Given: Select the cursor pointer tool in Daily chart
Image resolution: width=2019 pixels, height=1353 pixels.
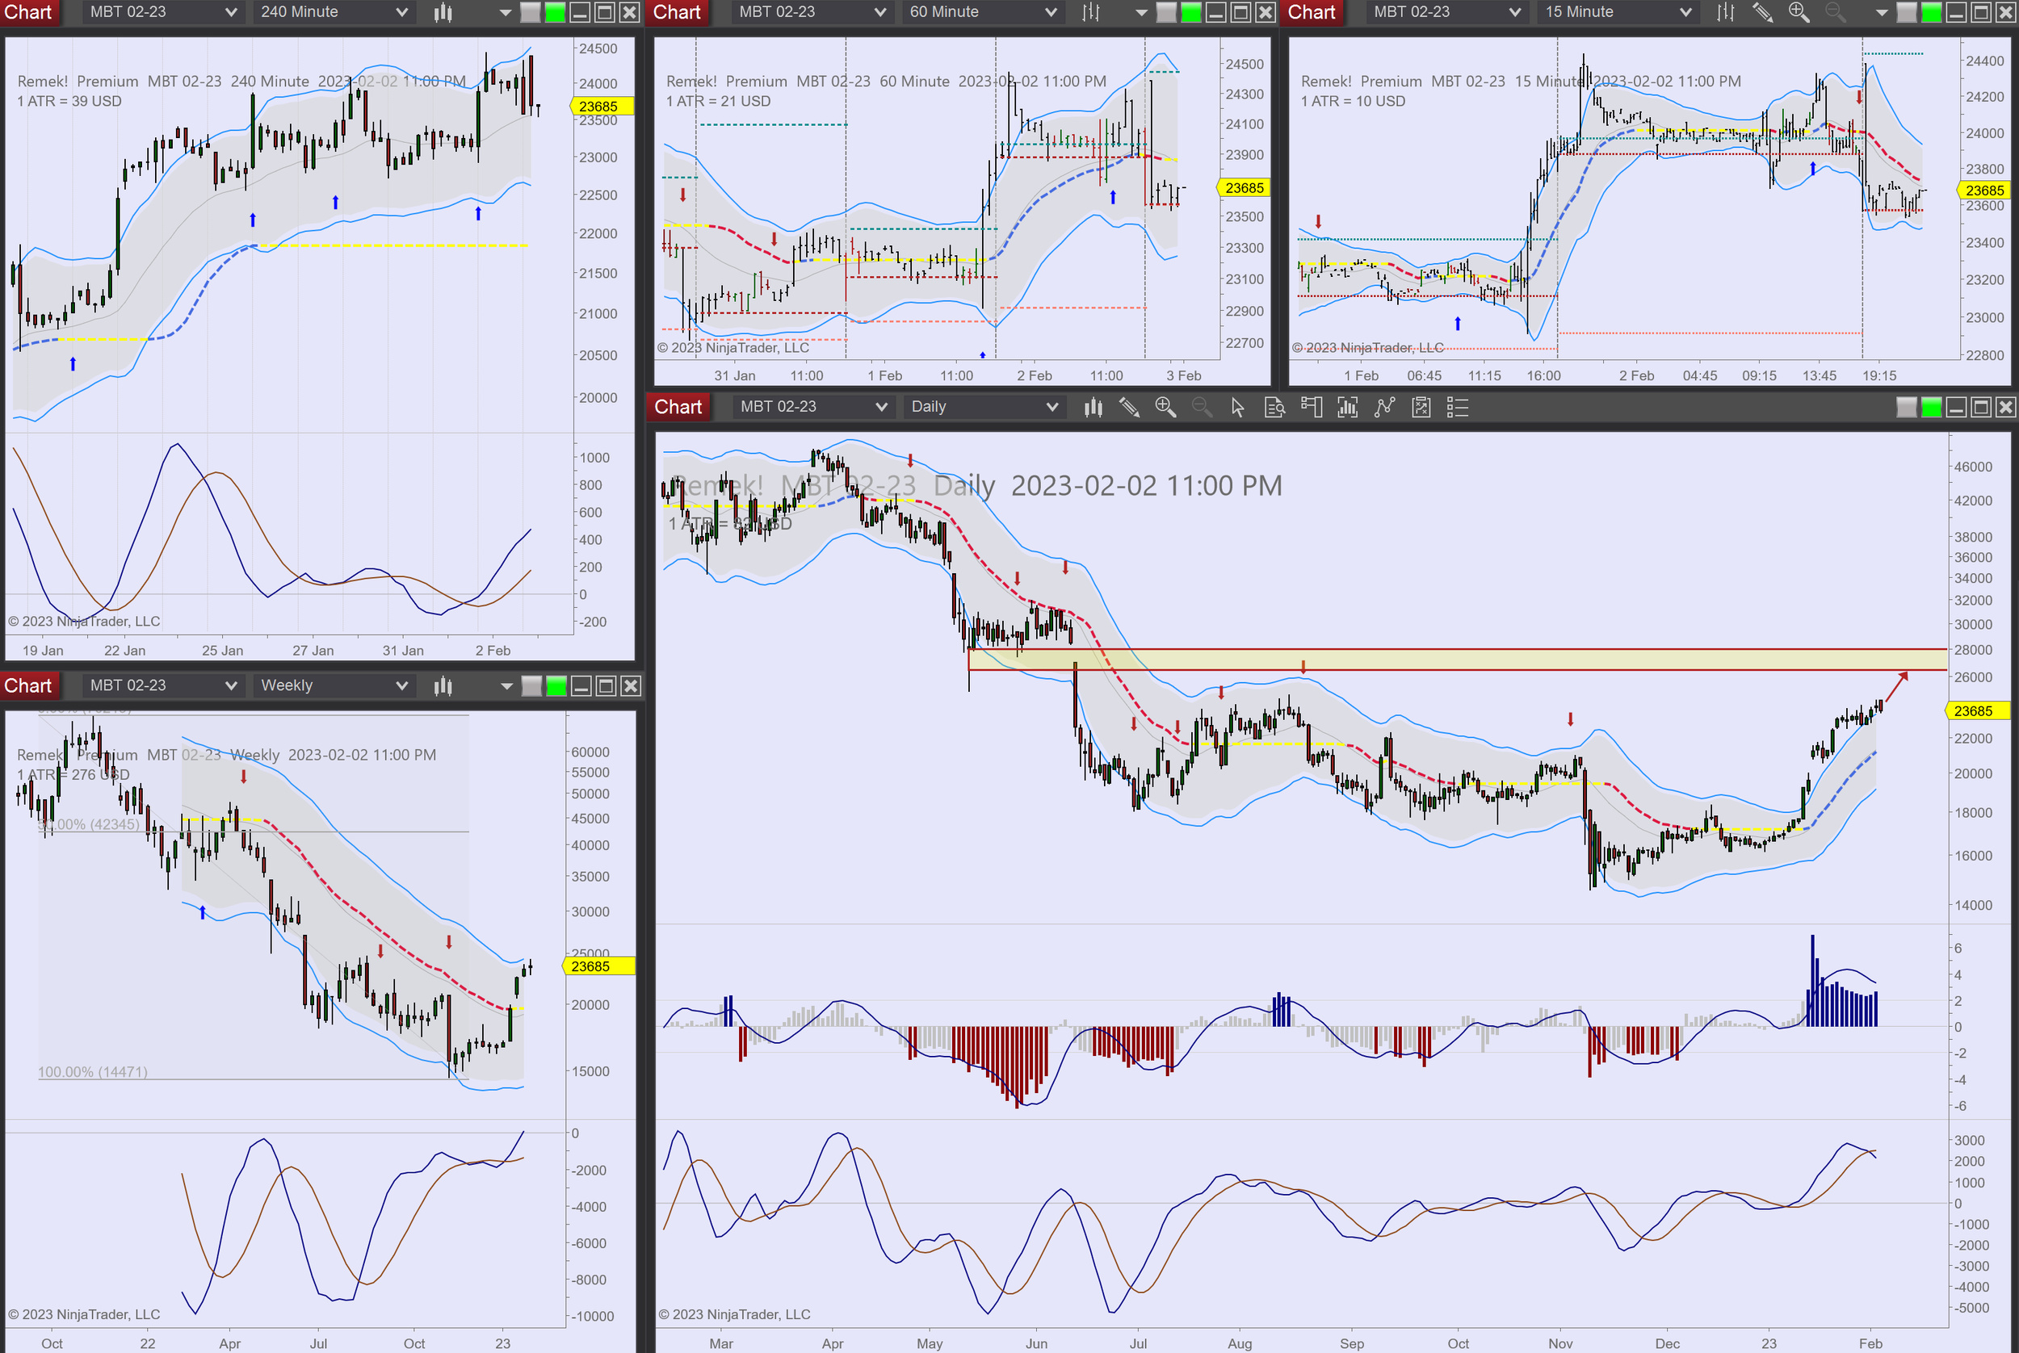Looking at the screenshot, I should click(1237, 408).
